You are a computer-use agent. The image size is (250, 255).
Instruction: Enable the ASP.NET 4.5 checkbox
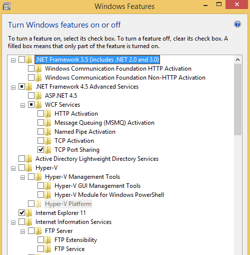pyautogui.click(x=31, y=96)
